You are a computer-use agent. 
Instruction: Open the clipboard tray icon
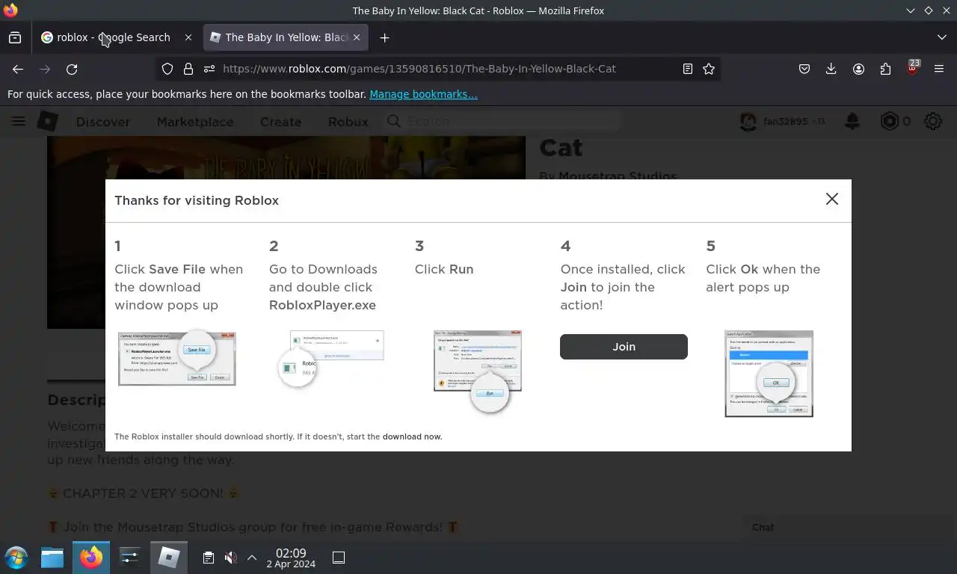tap(209, 558)
